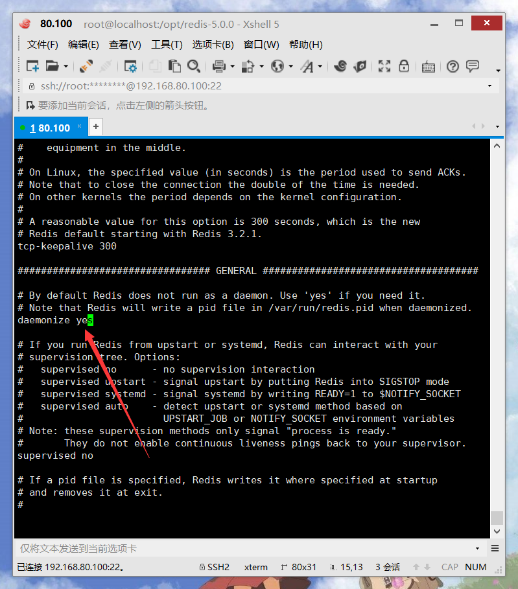Open the 选项卡(B) menu
This screenshot has height=589, width=518.
(213, 45)
